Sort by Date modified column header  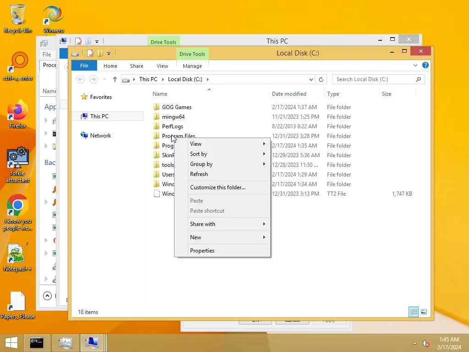click(296, 93)
